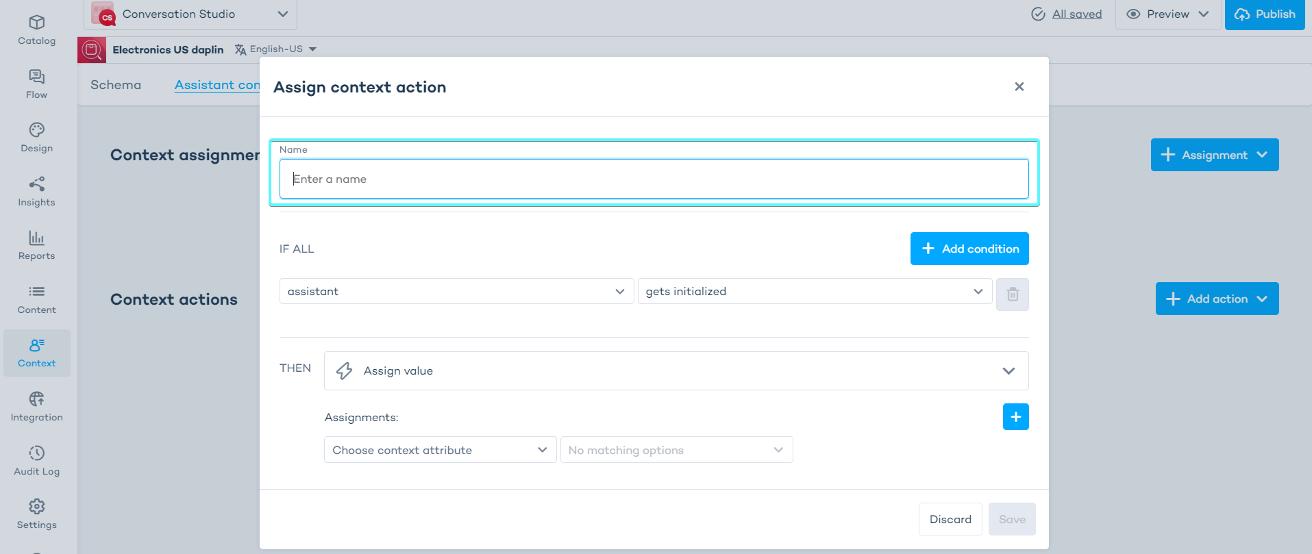Image resolution: width=1312 pixels, height=554 pixels.
Task: Click the translate language icon
Action: click(x=240, y=49)
